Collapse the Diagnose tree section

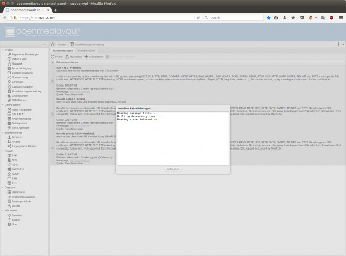coord(2,188)
